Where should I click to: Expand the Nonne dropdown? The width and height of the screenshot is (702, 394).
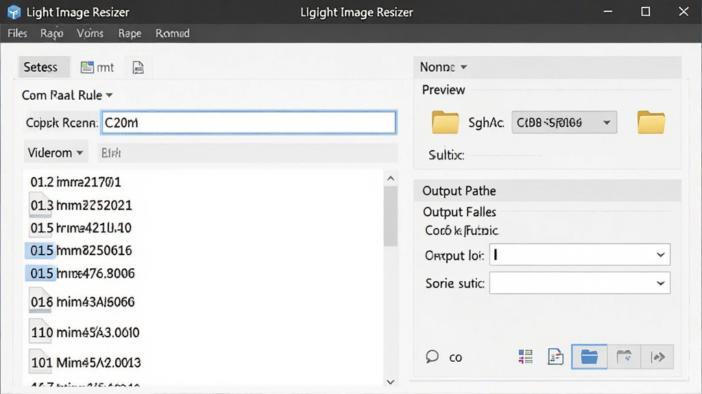click(x=444, y=67)
